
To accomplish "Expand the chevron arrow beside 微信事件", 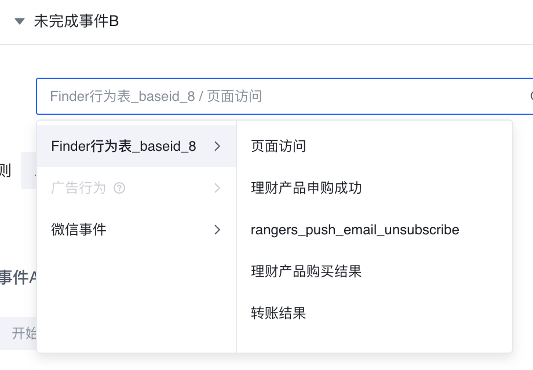I will [217, 230].
